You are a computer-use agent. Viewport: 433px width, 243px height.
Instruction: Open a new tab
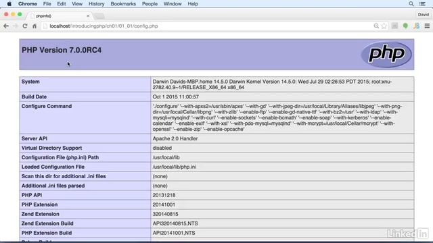[99, 16]
